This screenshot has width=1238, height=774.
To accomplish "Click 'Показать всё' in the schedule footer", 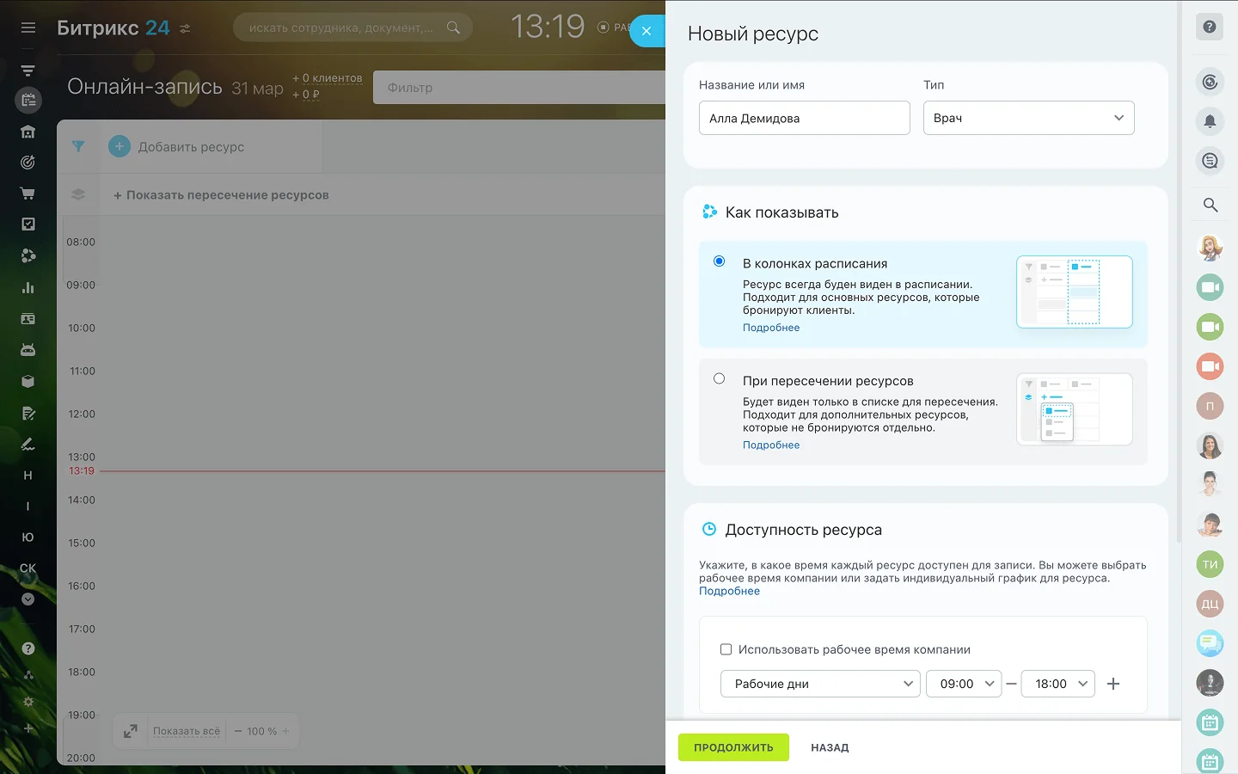I will coord(187,731).
